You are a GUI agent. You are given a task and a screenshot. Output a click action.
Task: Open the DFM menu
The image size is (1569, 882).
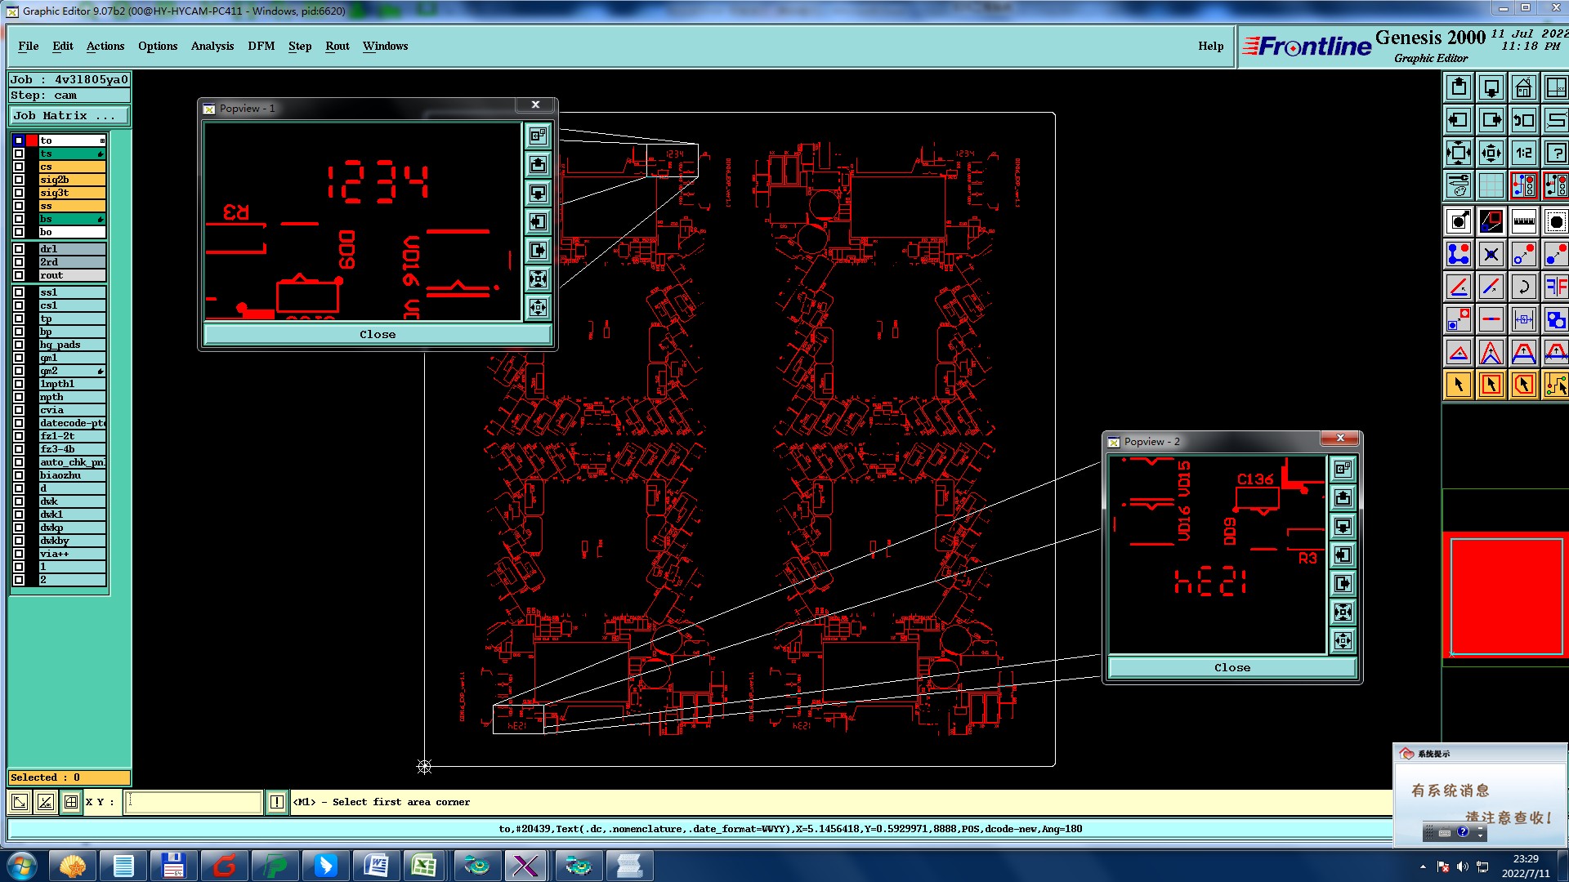tap(261, 46)
